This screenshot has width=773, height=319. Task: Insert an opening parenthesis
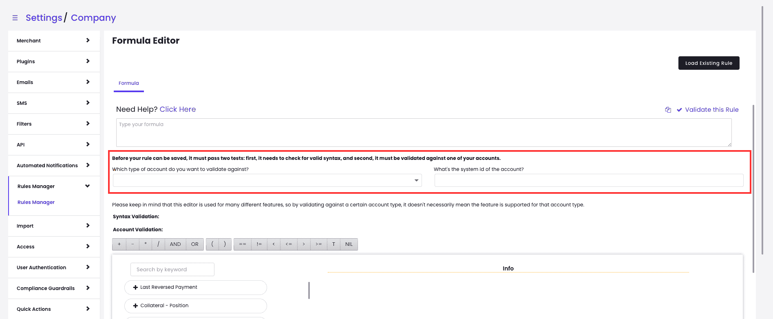click(212, 244)
